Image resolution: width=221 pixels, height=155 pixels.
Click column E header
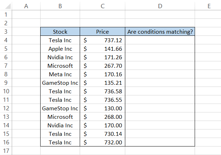pos(208,6)
